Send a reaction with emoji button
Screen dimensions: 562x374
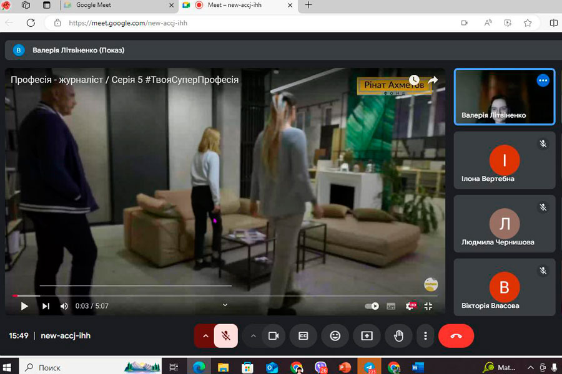(x=335, y=336)
